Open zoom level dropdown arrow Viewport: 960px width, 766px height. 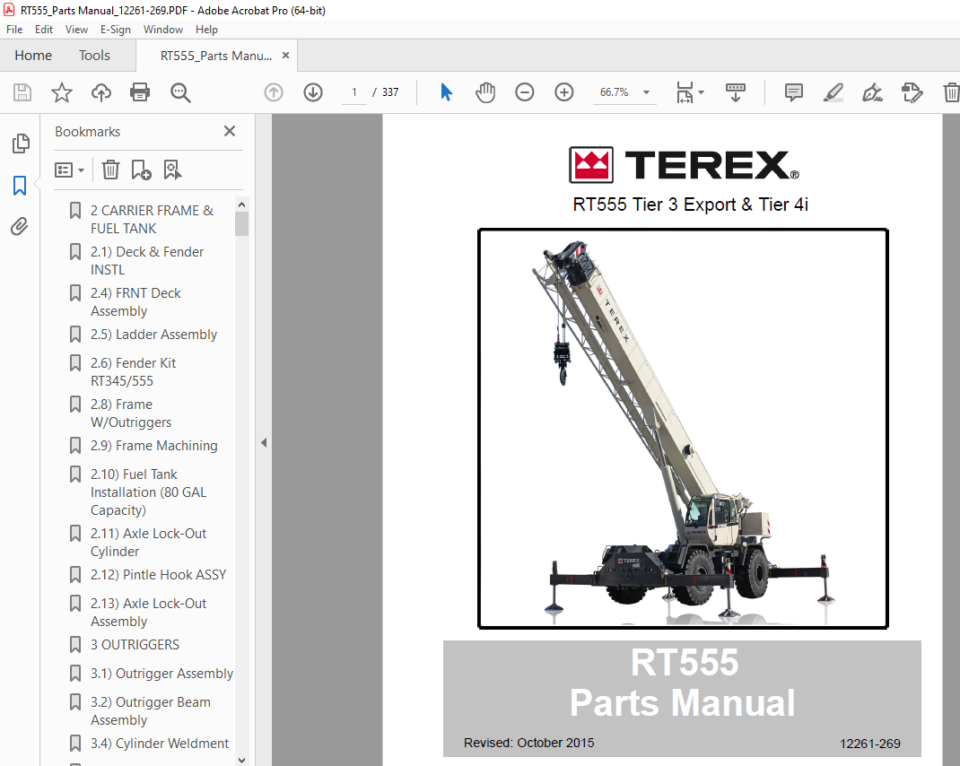pos(646,92)
